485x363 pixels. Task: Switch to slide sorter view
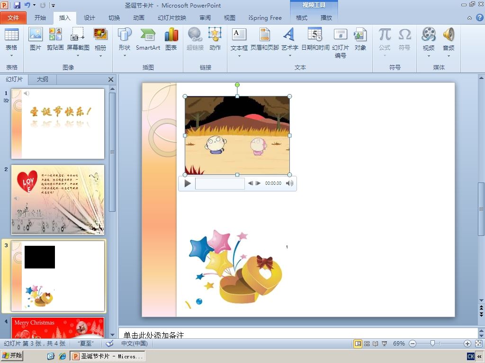pyautogui.click(x=367, y=344)
